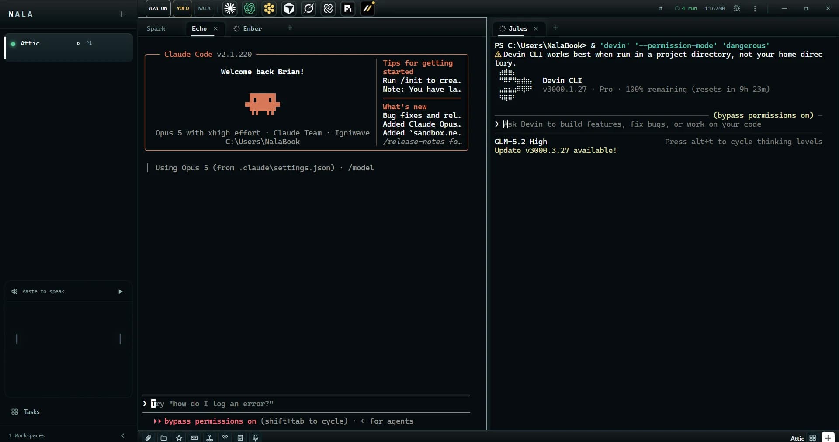Open the bug debug icon
This screenshot has width=839, height=442.
click(x=737, y=8)
